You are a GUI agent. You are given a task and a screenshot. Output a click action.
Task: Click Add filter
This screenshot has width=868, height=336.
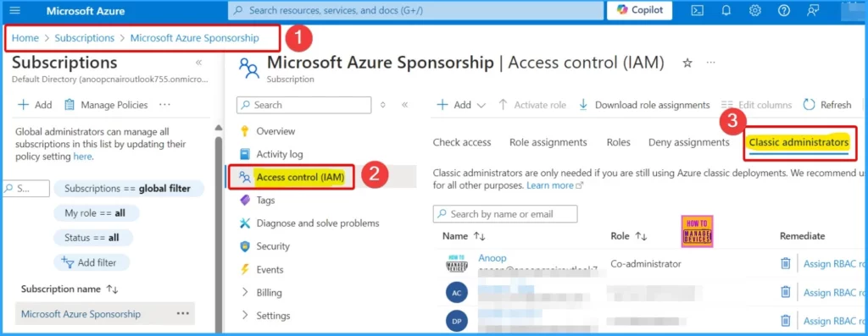[92, 262]
